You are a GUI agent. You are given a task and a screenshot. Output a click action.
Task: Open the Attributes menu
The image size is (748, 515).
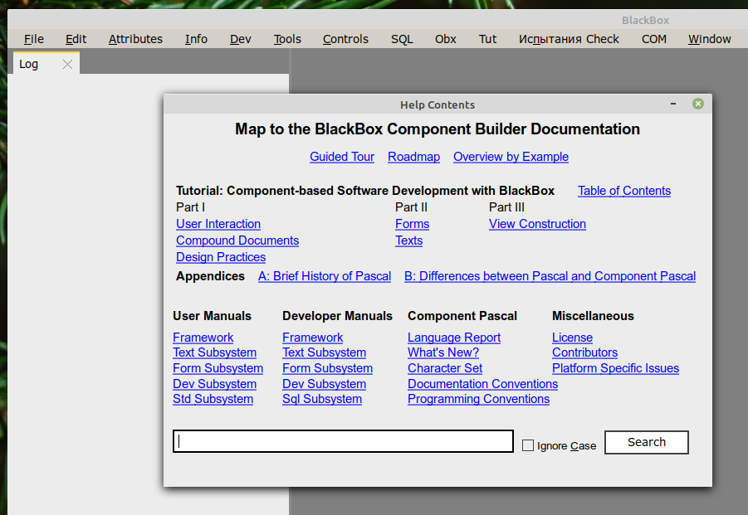pyautogui.click(x=135, y=39)
